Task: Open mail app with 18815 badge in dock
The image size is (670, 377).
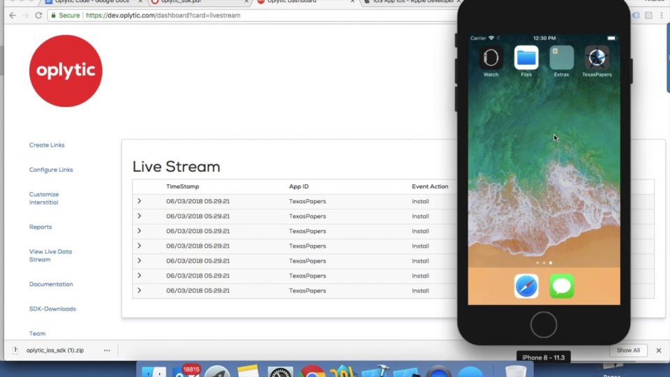Action: pyautogui.click(x=186, y=371)
